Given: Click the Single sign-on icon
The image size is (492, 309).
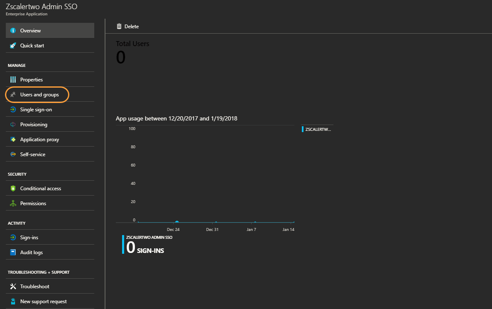Looking at the screenshot, I should [14, 109].
